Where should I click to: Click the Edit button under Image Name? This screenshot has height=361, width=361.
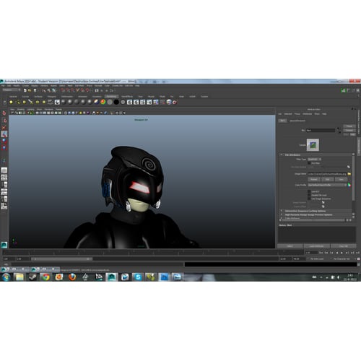click(x=328, y=179)
